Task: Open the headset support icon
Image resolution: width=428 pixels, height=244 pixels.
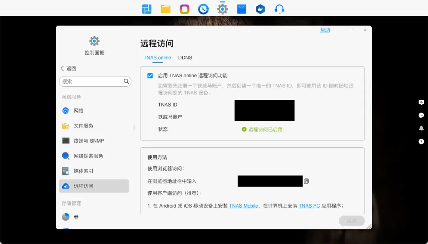Action: pos(279,9)
